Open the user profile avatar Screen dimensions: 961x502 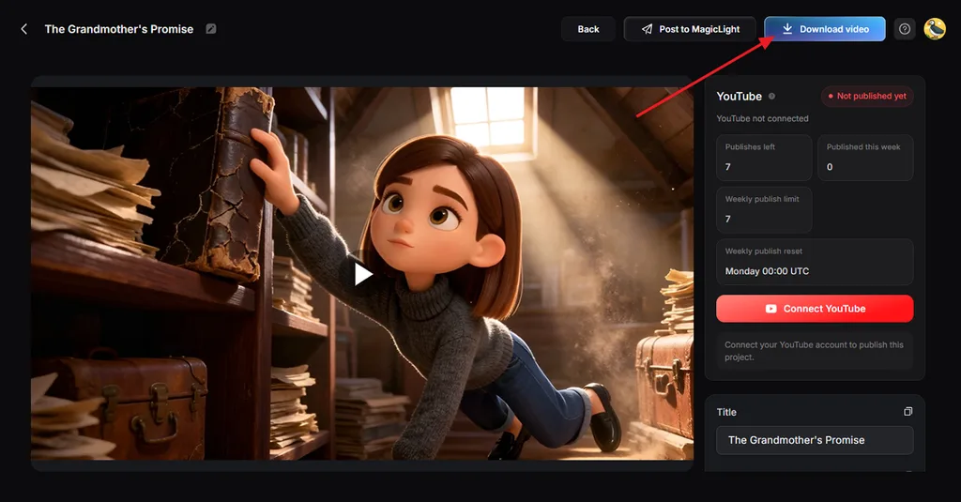tap(935, 29)
